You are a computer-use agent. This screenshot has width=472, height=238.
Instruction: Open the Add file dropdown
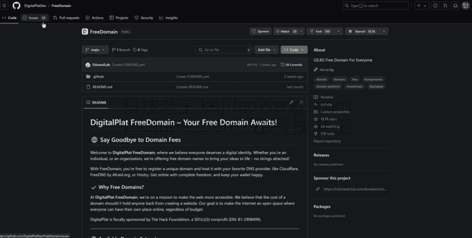(x=266, y=50)
